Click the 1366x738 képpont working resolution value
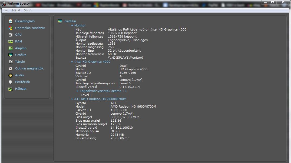The width and height of the screenshot is (291, 163). (122, 36)
